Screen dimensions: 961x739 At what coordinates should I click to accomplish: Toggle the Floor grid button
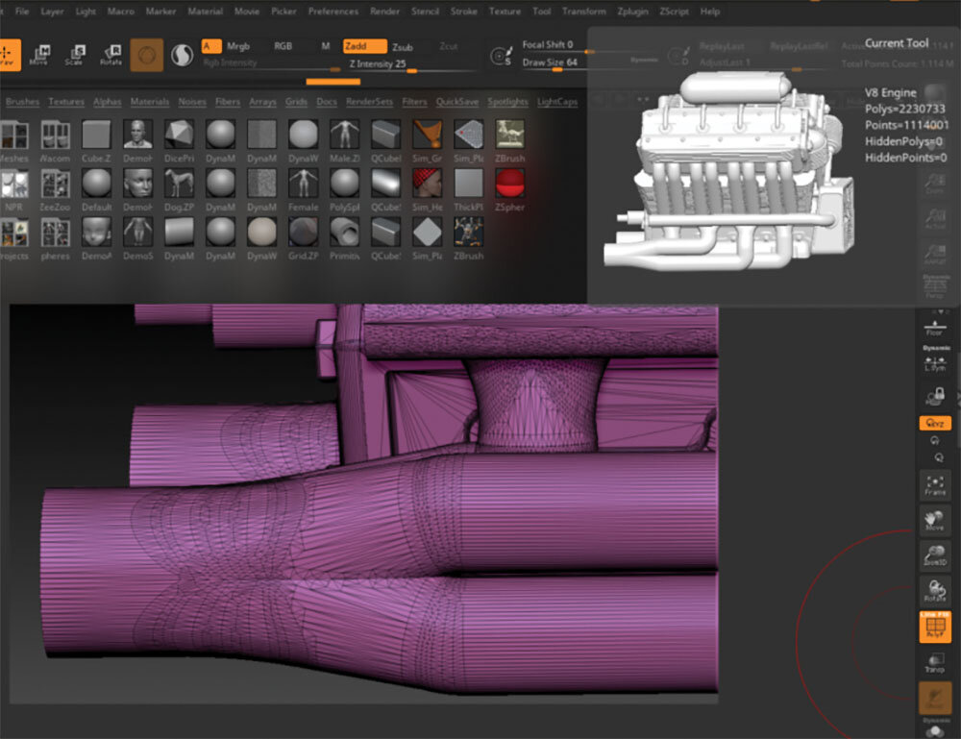(x=935, y=329)
